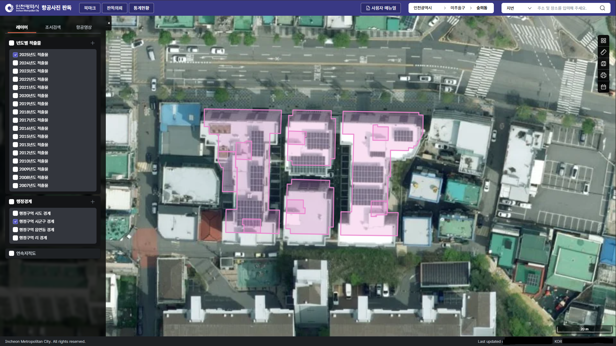Uncheck the 2025년도 적출물 layer

[15, 55]
